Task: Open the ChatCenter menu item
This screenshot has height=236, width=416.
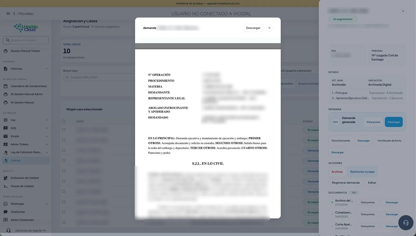Action: (26, 212)
